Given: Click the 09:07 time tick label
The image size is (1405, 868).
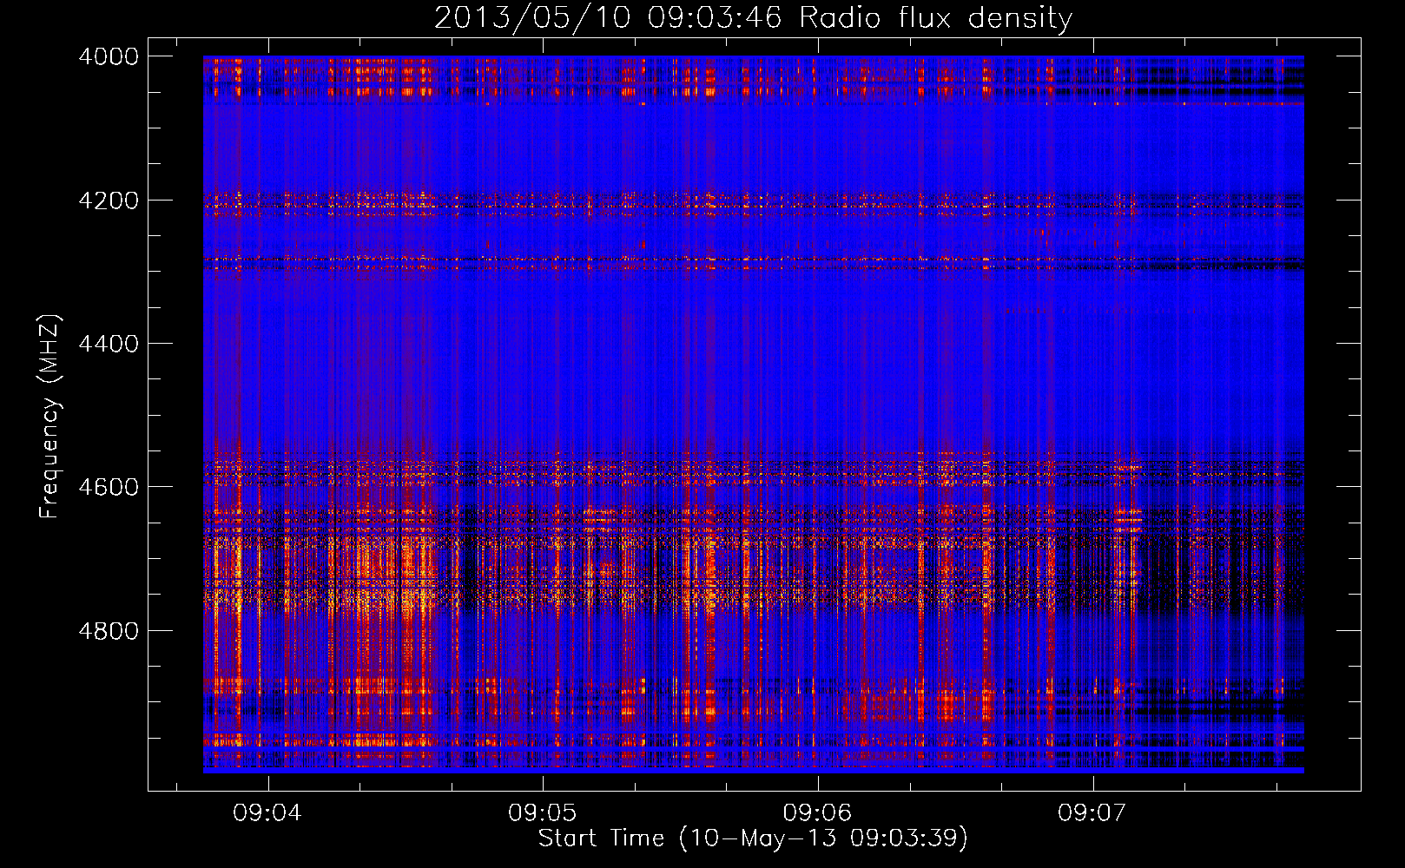Looking at the screenshot, I should click(x=1092, y=812).
